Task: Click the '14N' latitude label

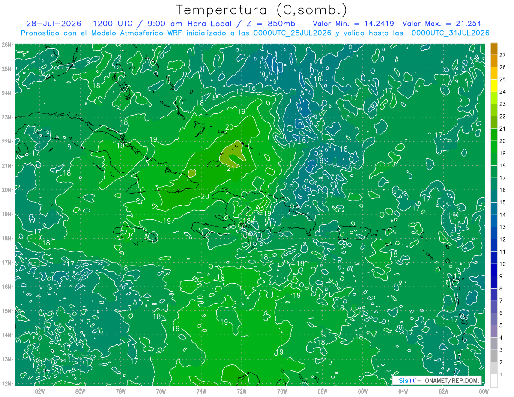Action: [x=7, y=335]
